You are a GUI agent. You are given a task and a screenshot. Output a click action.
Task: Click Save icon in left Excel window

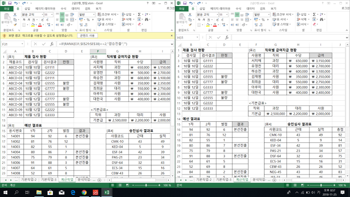pyautogui.click(x=10, y=3)
